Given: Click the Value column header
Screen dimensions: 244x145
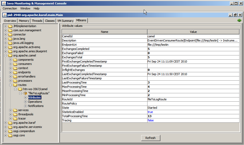Looking at the screenshot, I should pos(193,32).
